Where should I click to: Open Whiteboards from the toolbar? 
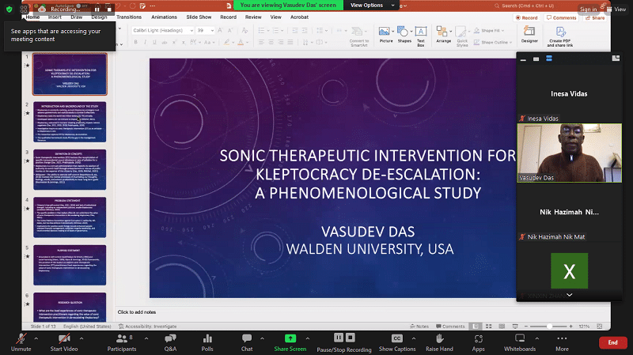[519, 338]
